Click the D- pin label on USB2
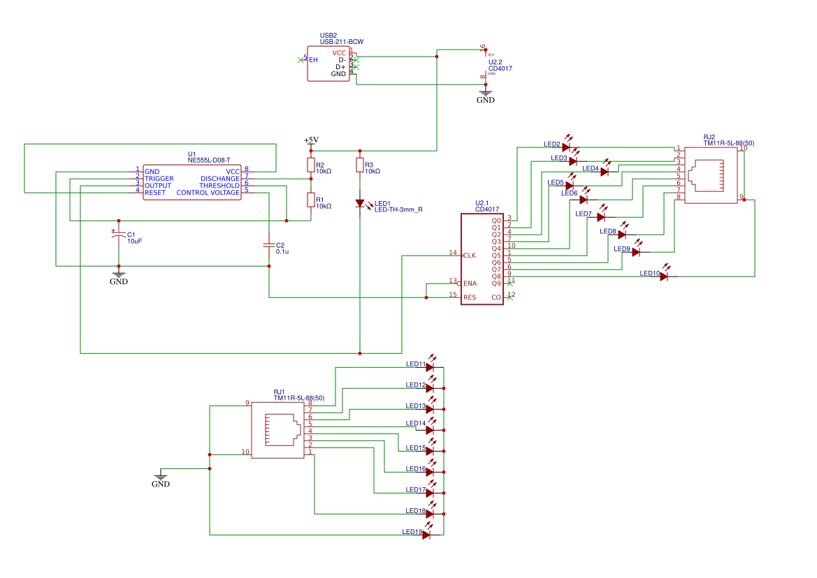This screenshot has width=817, height=578. point(342,60)
